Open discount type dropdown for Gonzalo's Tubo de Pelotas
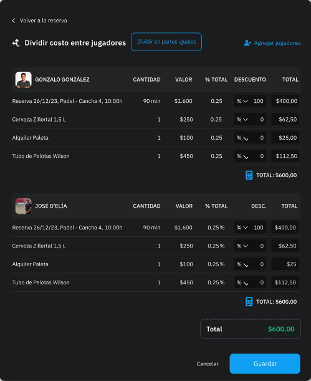The height and width of the screenshot is (381, 311). pyautogui.click(x=242, y=156)
